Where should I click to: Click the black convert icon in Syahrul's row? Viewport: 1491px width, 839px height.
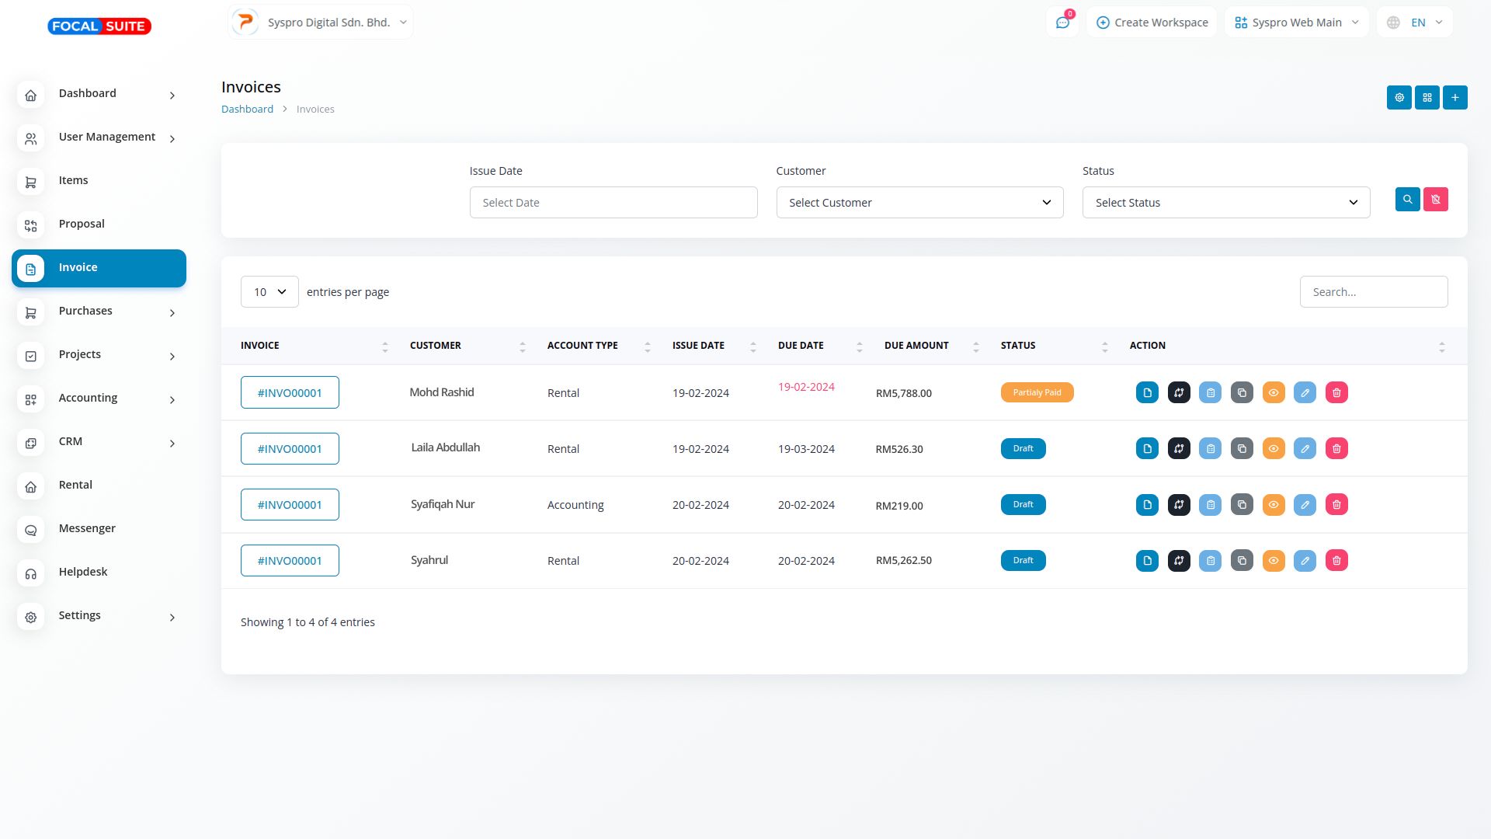pos(1179,561)
